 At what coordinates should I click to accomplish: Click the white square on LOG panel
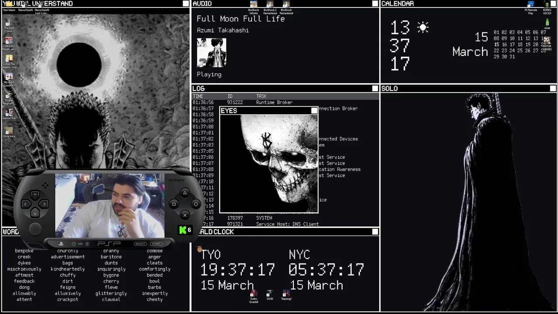pyautogui.click(x=375, y=89)
